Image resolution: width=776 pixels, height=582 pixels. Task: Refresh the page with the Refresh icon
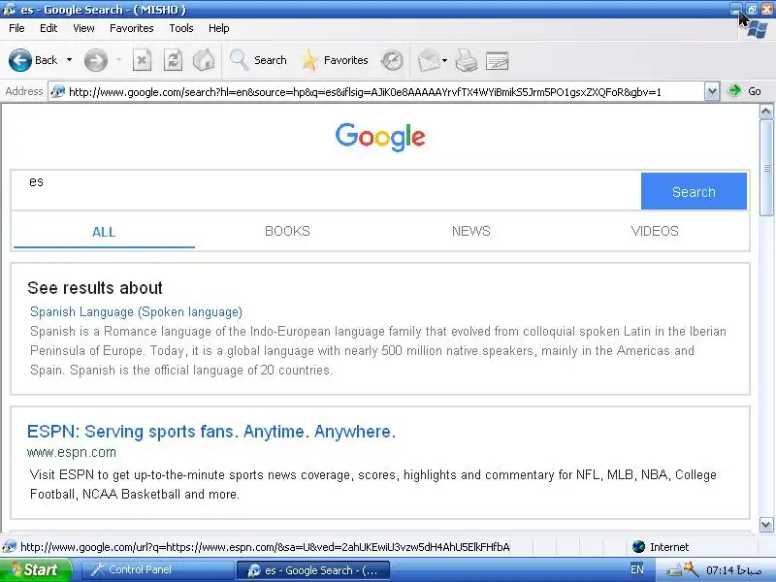coord(173,60)
